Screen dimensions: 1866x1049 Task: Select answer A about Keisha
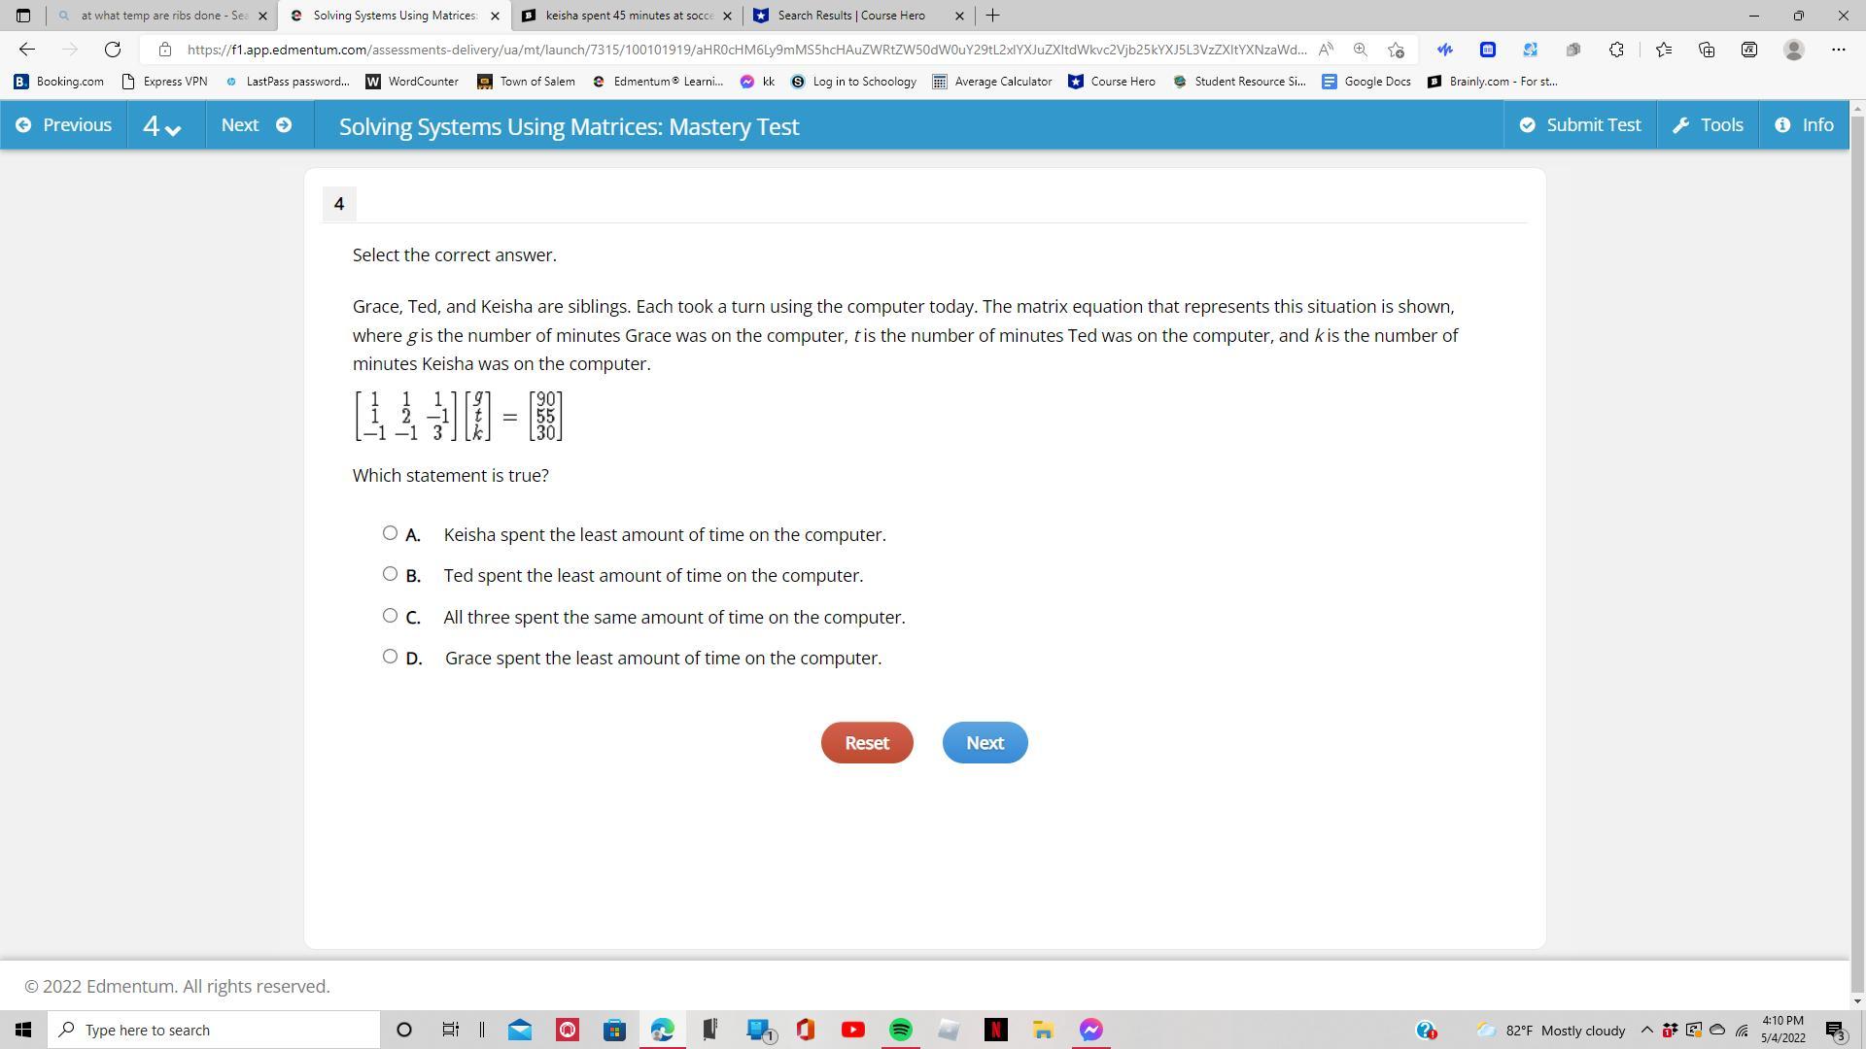390,533
